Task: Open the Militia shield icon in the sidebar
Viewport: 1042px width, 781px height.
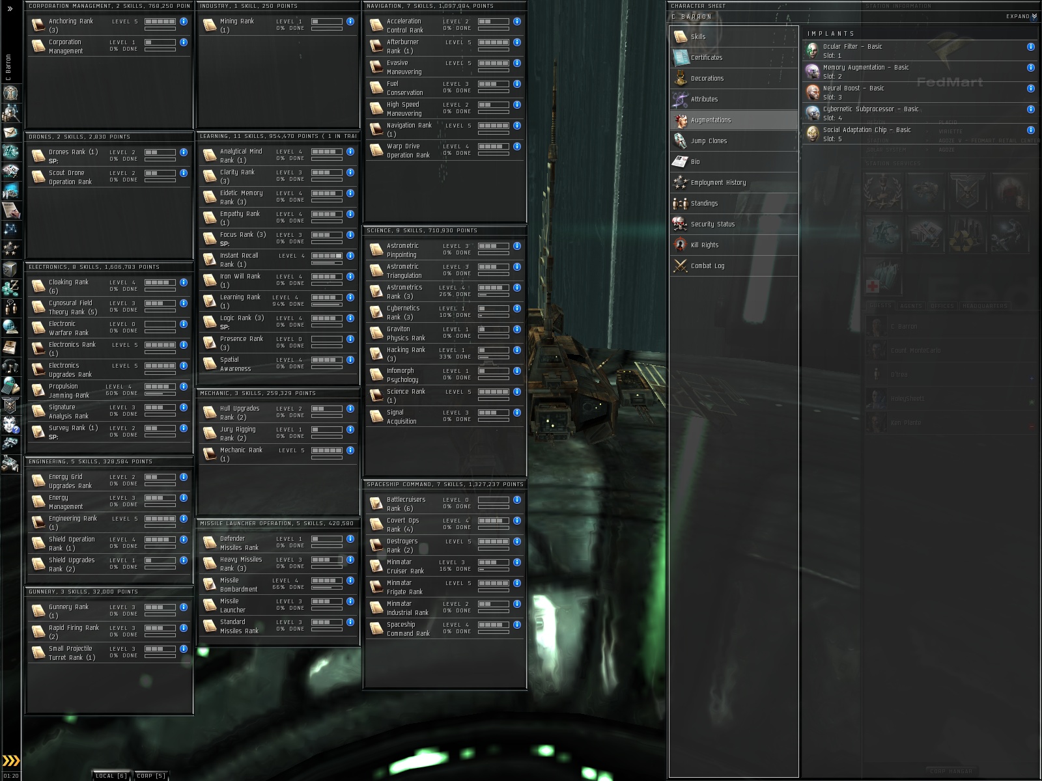Action: point(10,405)
